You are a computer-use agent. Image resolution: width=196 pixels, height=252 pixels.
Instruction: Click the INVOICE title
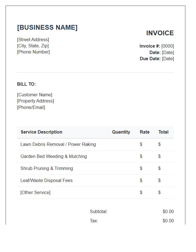click(x=160, y=33)
